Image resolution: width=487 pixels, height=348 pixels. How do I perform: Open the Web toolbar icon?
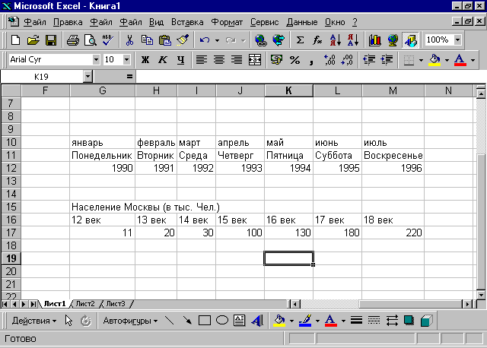(279, 40)
